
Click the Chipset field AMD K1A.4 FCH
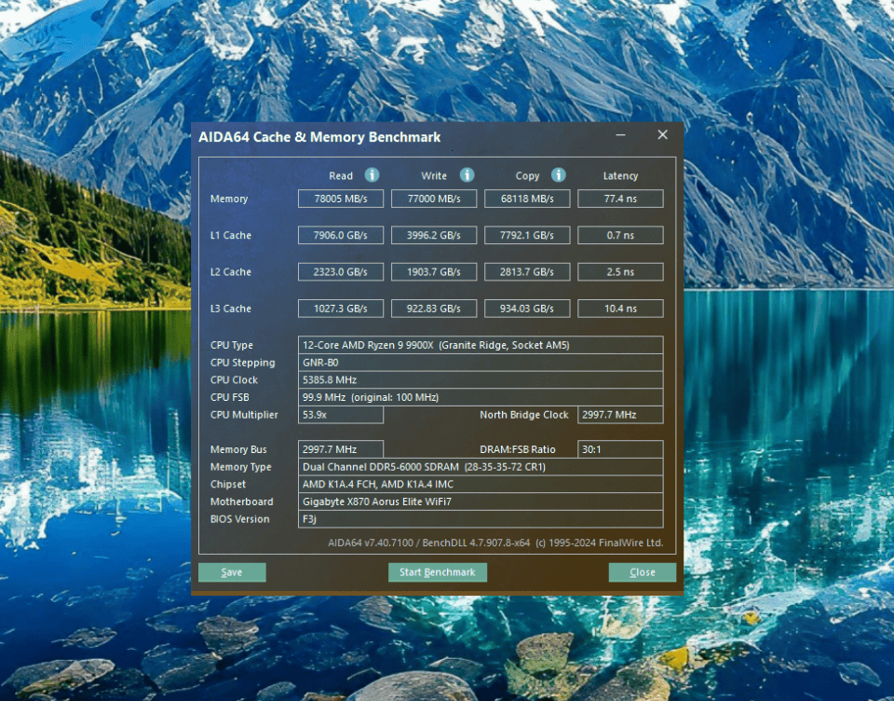pos(481,484)
